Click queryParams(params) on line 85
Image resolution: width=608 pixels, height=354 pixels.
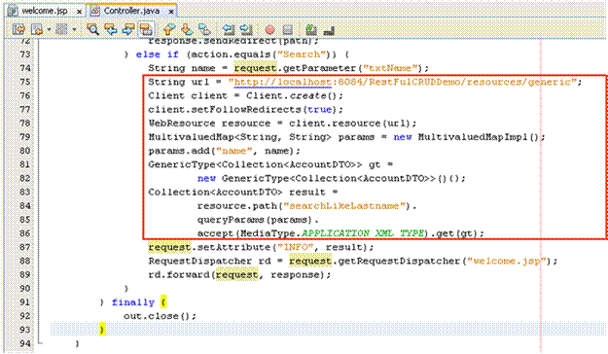(x=254, y=220)
